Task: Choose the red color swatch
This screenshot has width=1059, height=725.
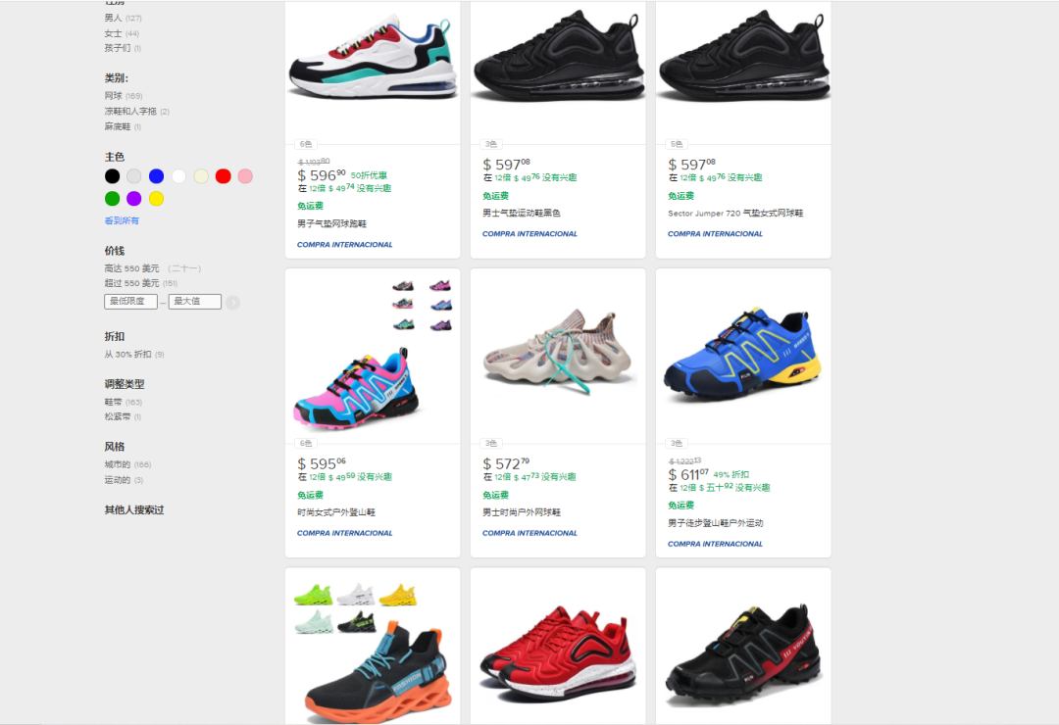Action: tap(223, 176)
